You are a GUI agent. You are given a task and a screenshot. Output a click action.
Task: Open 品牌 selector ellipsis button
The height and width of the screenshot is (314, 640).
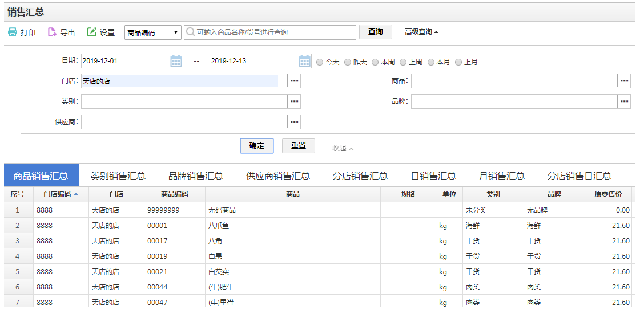pos(624,101)
